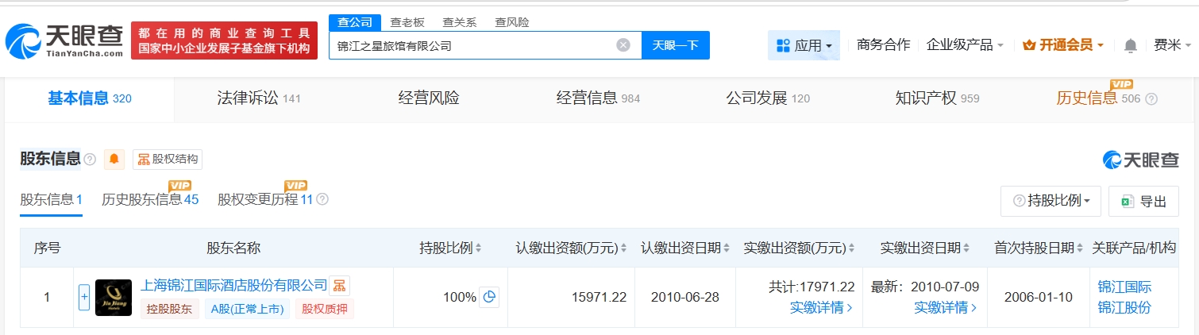This screenshot has width=1199, height=335.
Task: Click the 2006-01-10 first holding date
Action: tap(1038, 298)
